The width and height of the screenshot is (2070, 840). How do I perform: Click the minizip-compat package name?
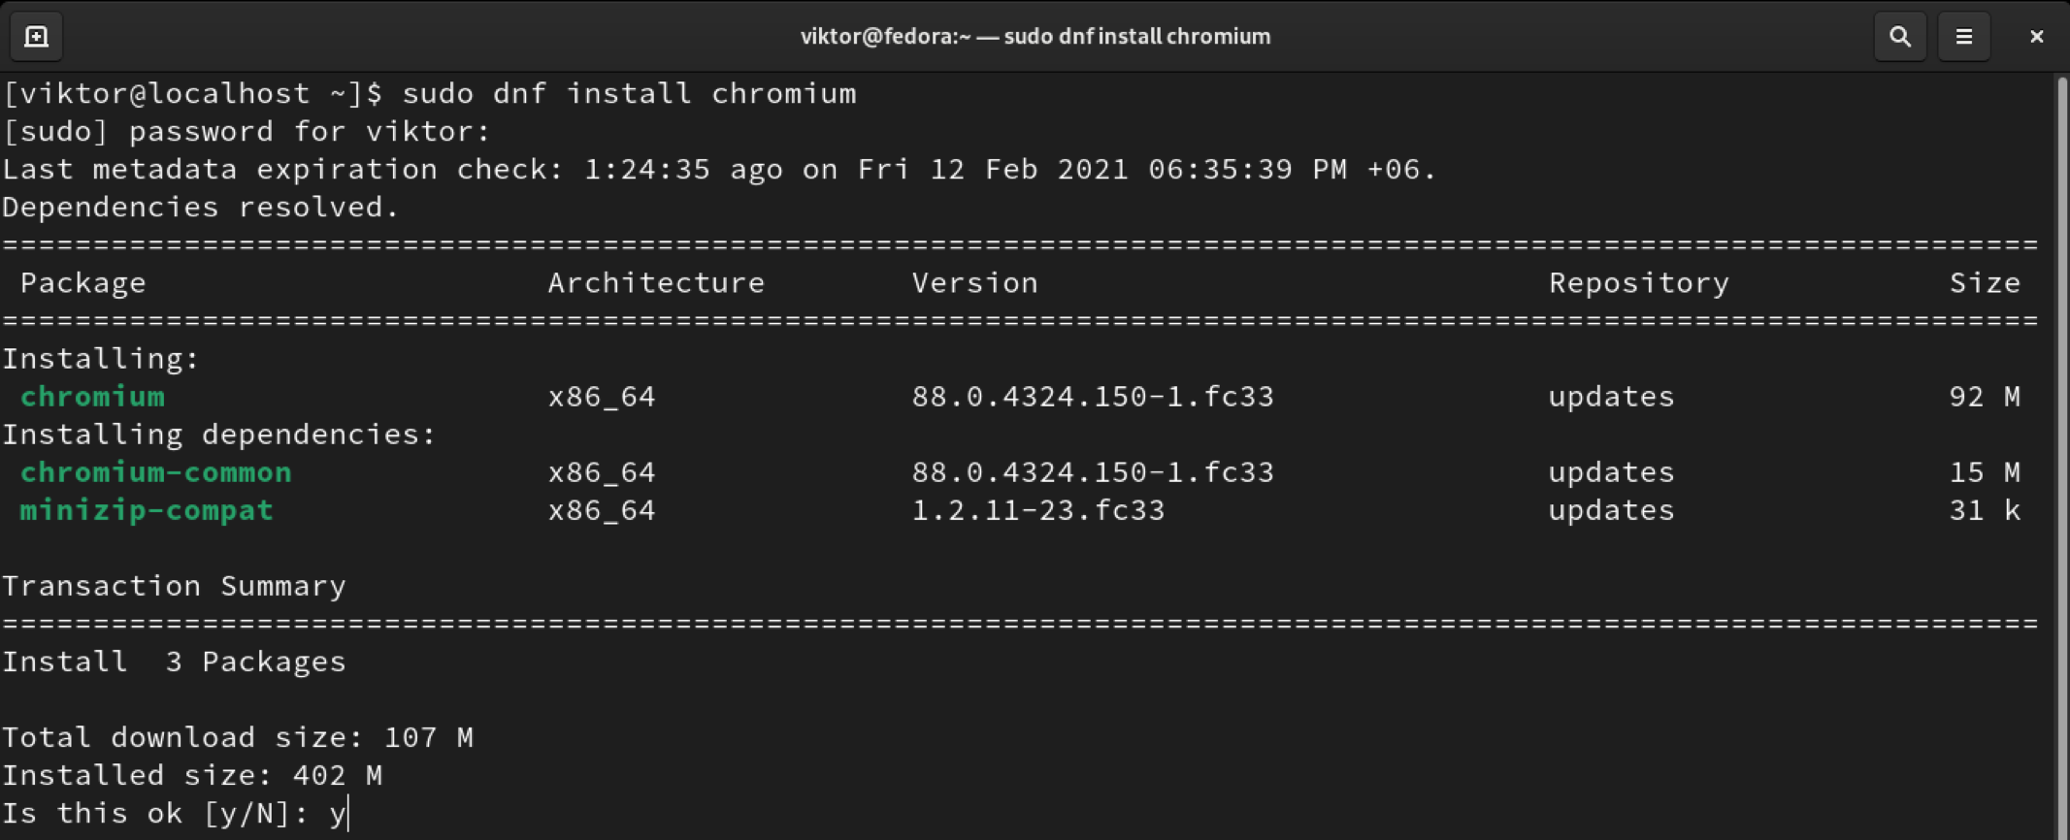147,510
